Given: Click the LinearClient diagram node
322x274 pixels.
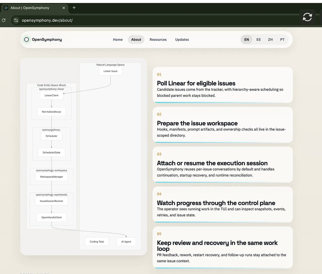Looking at the screenshot, I should click(x=52, y=95).
